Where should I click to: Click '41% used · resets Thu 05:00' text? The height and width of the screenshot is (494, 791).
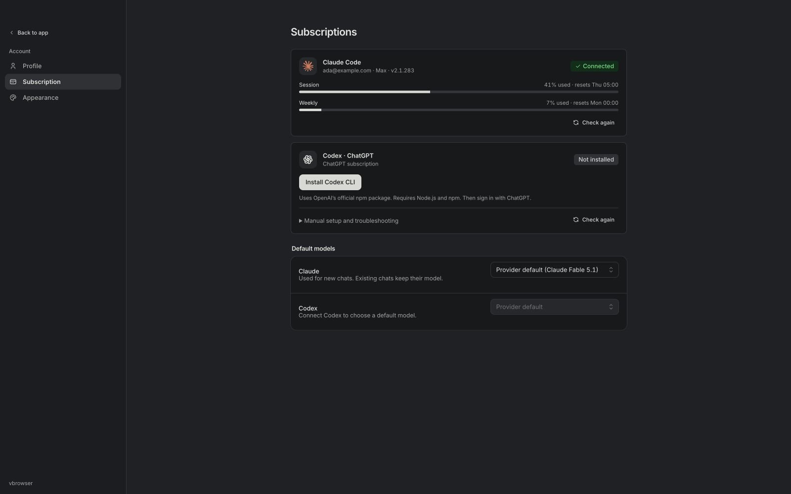point(581,85)
